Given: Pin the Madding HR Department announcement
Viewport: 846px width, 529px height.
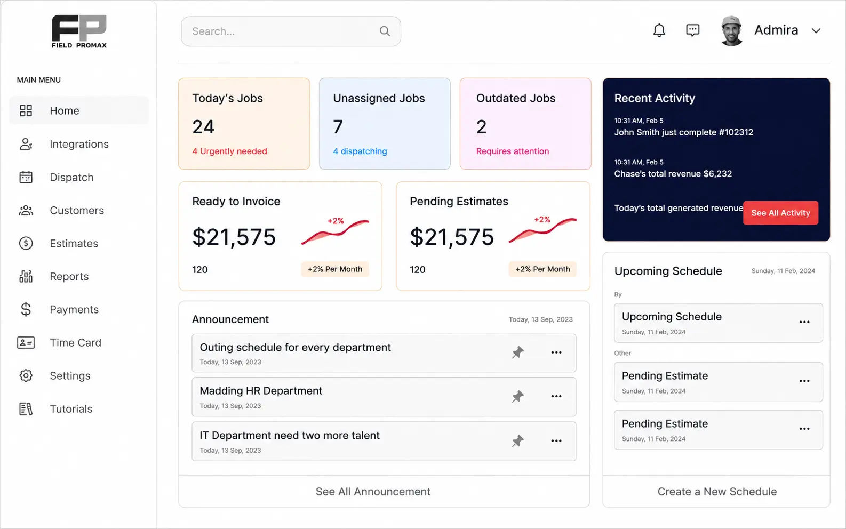Looking at the screenshot, I should tap(517, 396).
